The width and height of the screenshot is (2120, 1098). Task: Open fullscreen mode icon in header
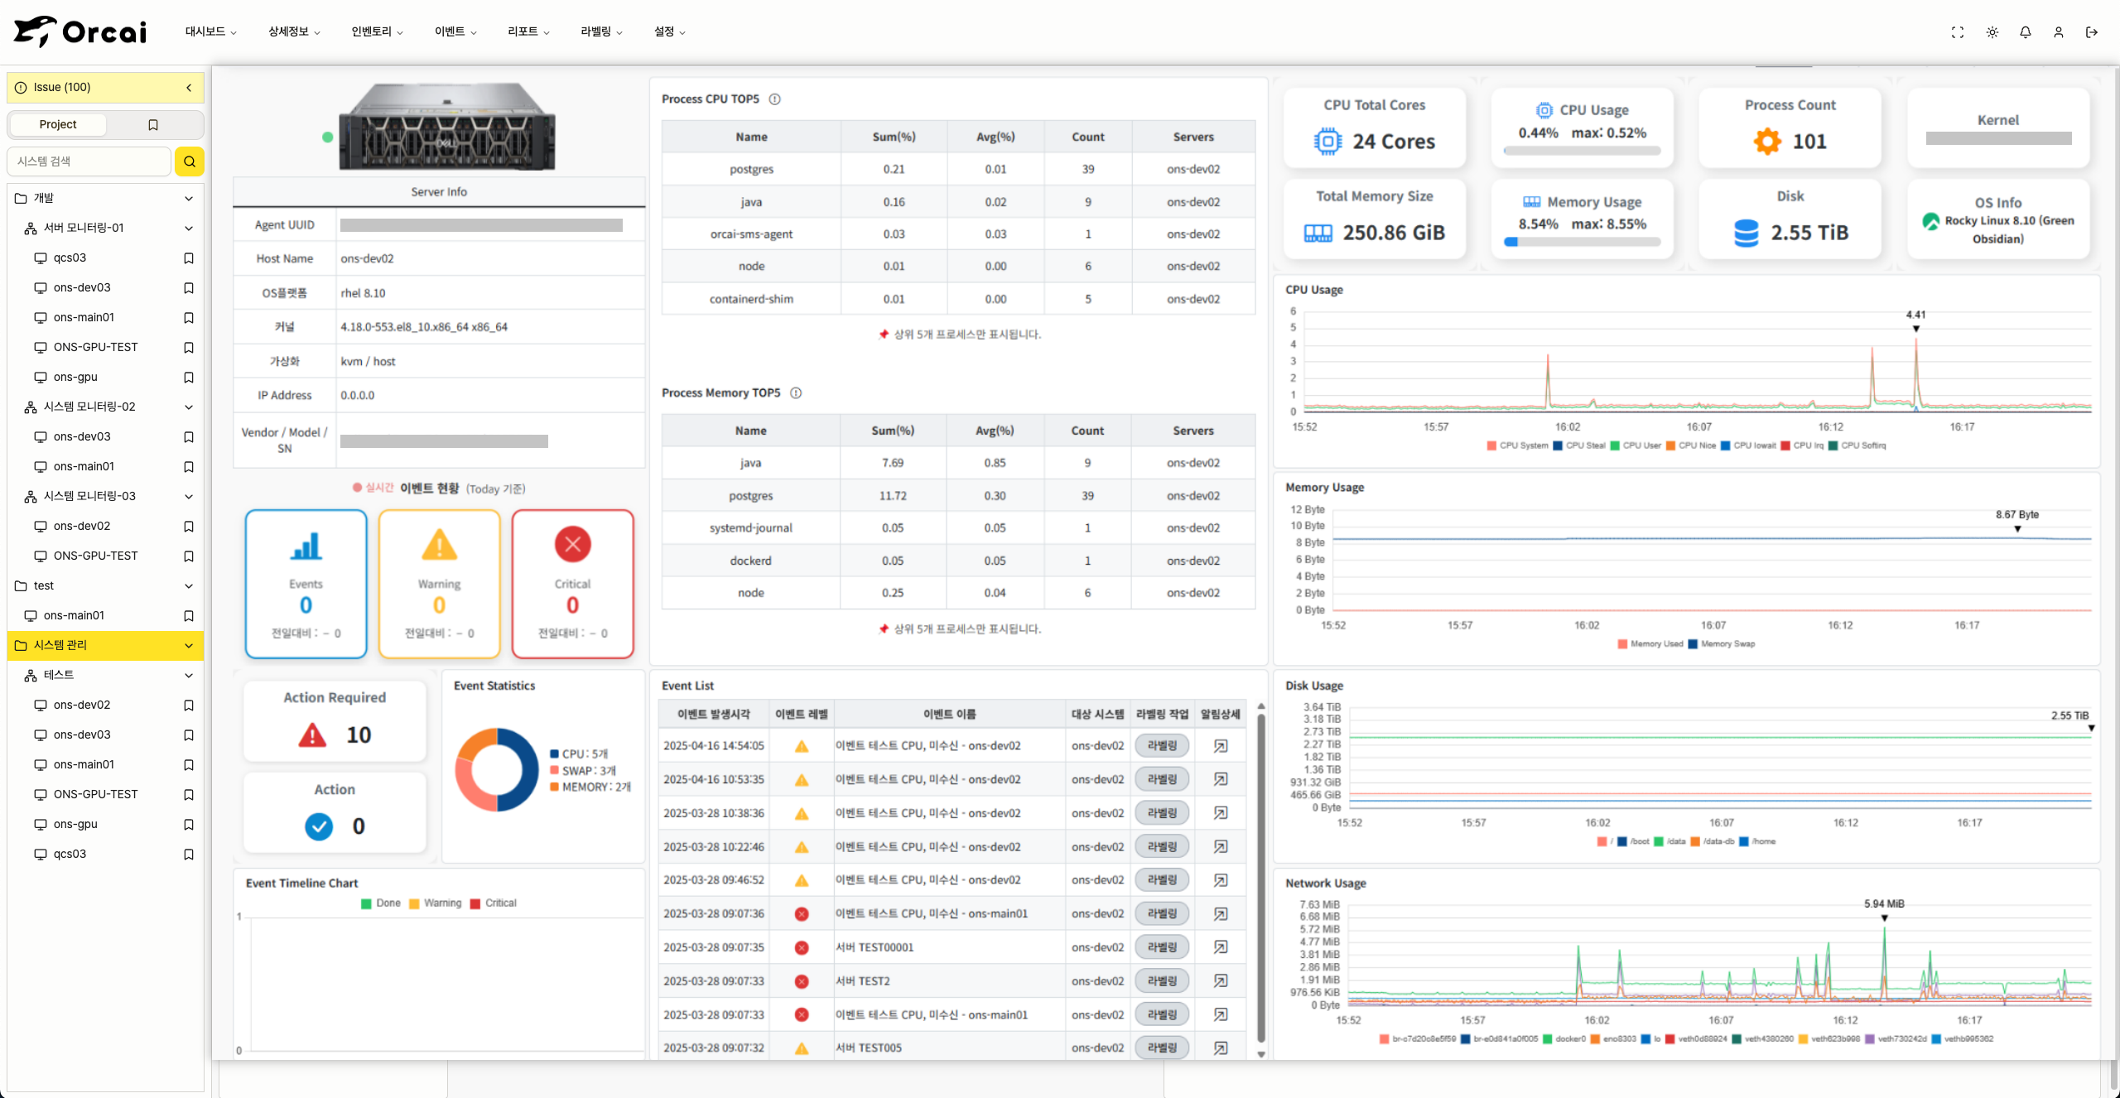pos(1958,32)
